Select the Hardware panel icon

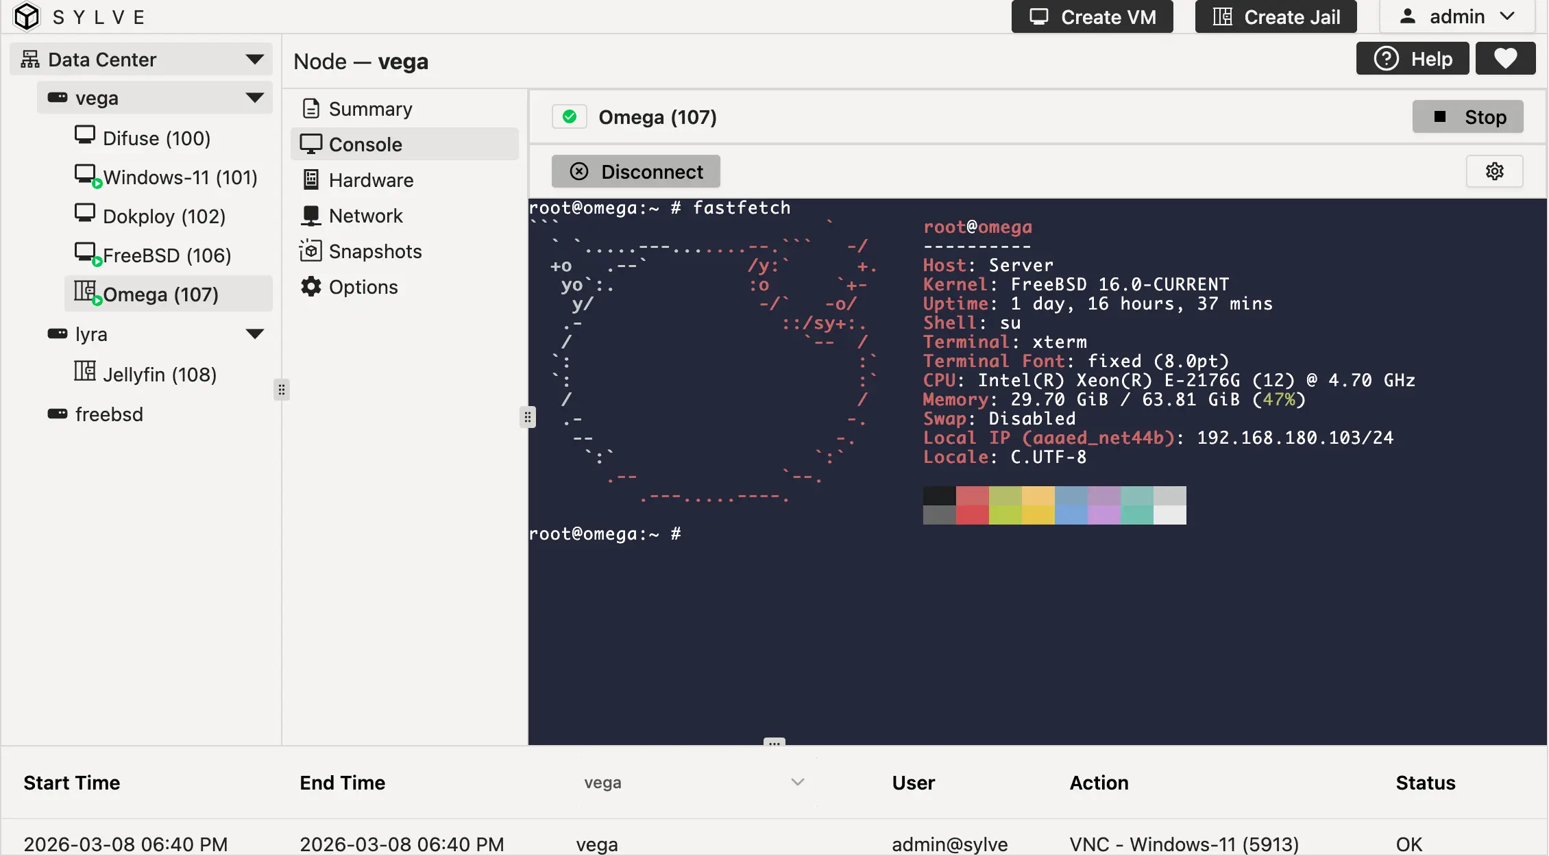click(310, 179)
